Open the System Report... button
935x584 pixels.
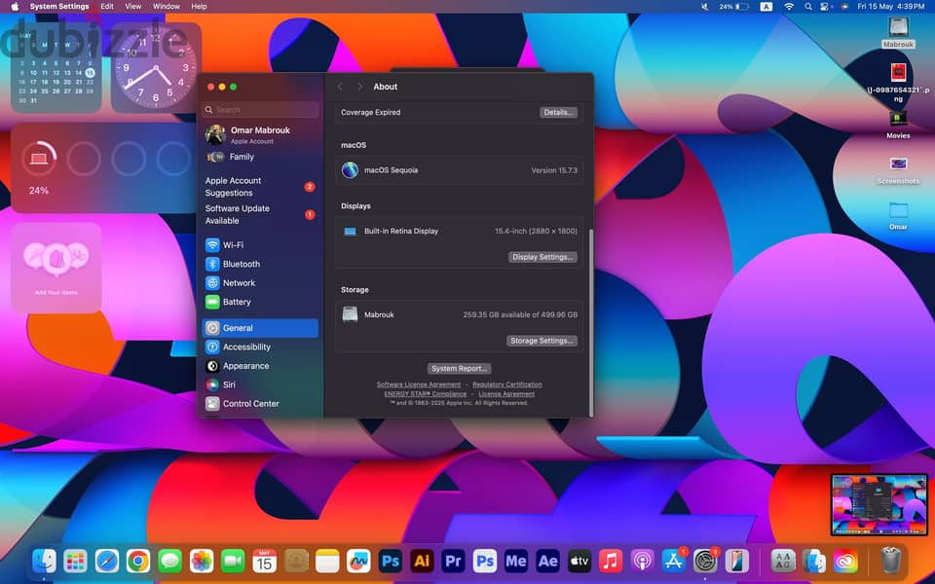point(459,368)
